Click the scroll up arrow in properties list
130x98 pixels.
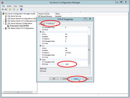(89, 27)
